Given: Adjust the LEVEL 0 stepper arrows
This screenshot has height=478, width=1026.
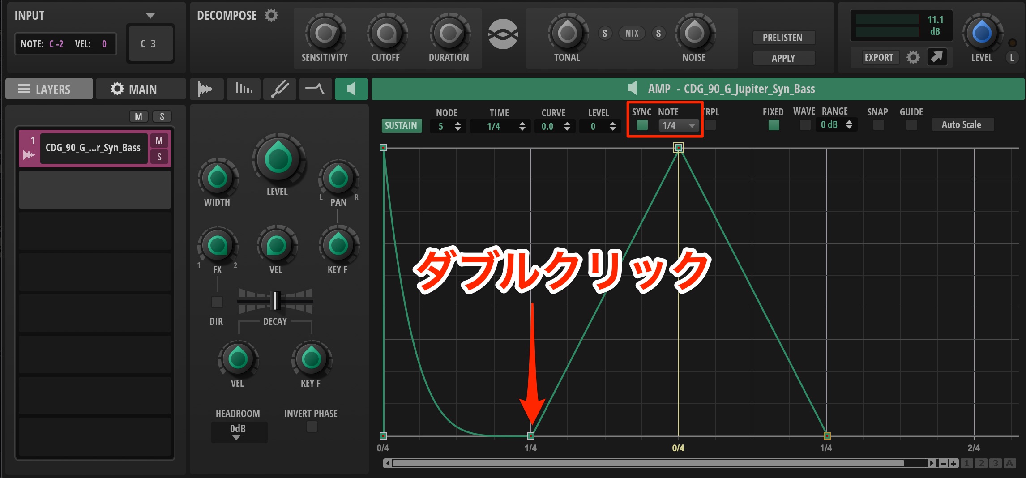Looking at the screenshot, I should [x=612, y=126].
